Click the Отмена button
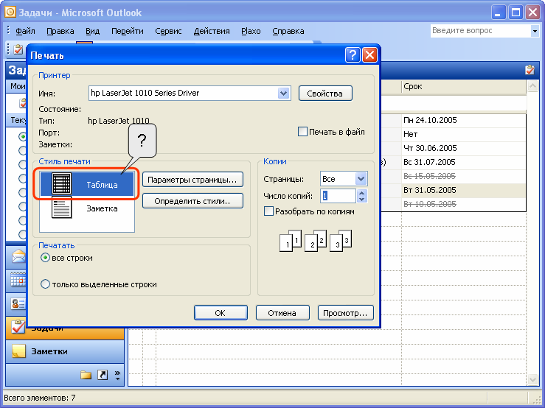The image size is (545, 408). click(x=282, y=312)
